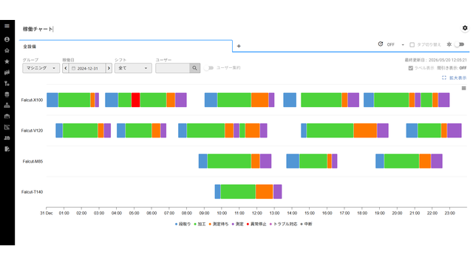Screen dimensions: 473x266
Task: Click the brightness sun icon
Action: point(449,44)
